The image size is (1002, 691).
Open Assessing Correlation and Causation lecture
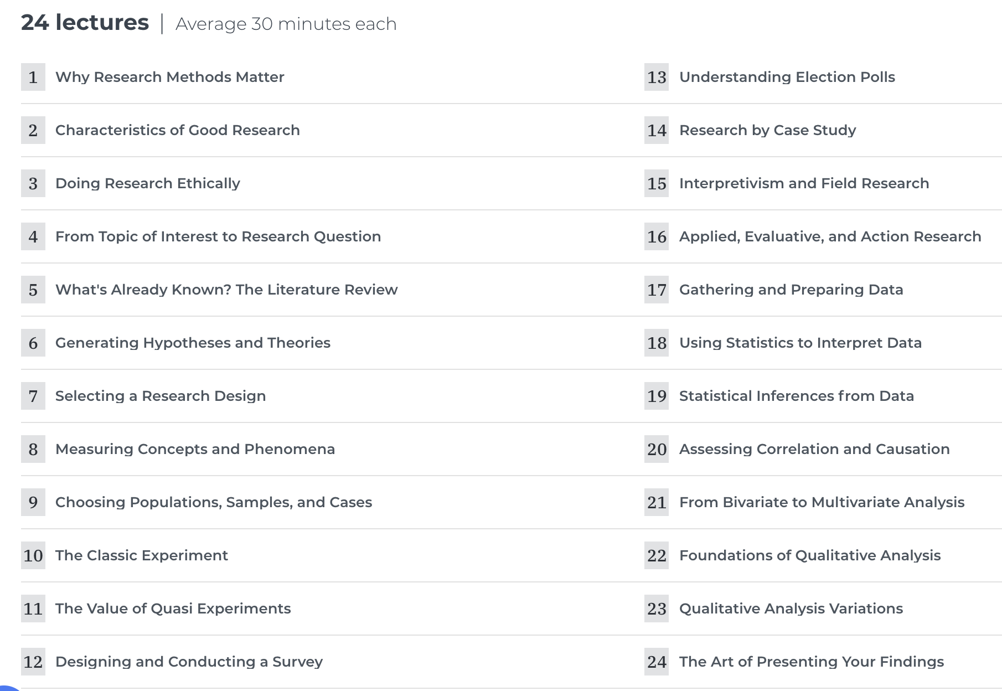814,449
